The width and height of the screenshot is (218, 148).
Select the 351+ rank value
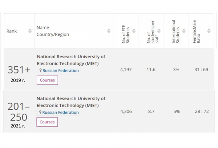click(19, 70)
